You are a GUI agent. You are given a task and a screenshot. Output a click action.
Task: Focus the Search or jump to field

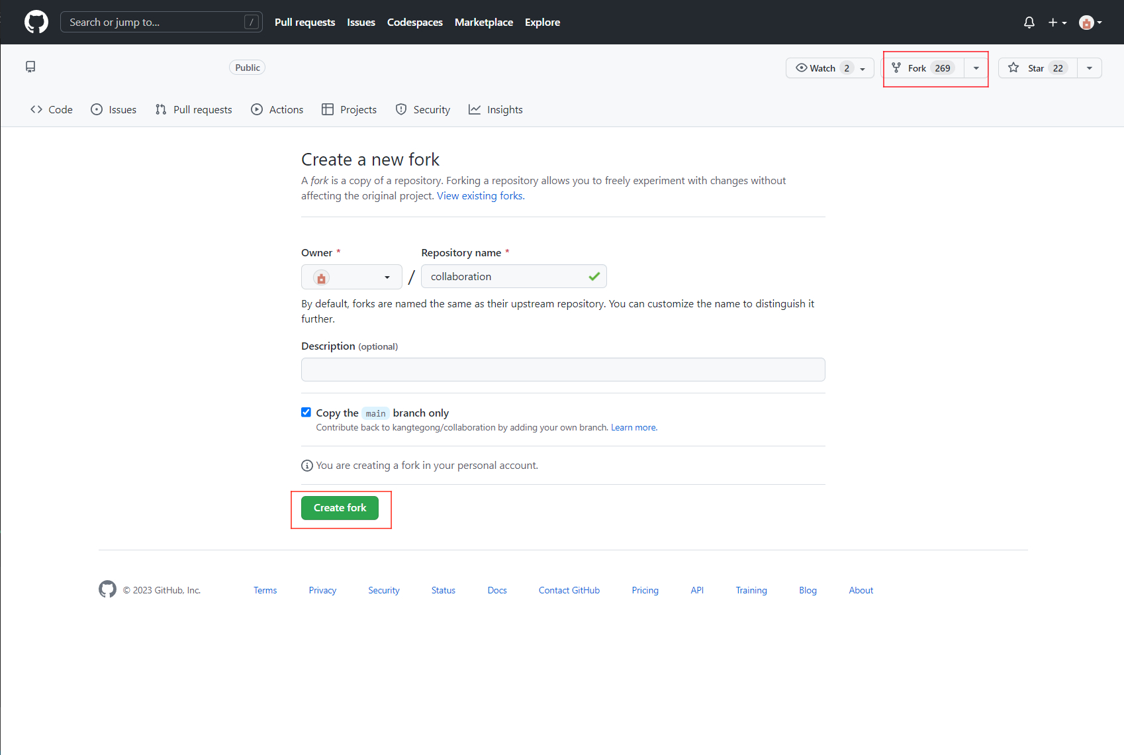coord(162,22)
